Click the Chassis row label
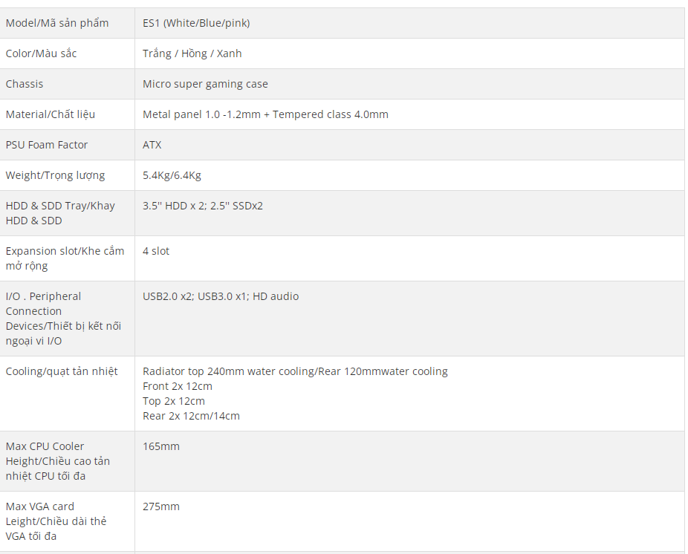The image size is (688, 554). (25, 84)
